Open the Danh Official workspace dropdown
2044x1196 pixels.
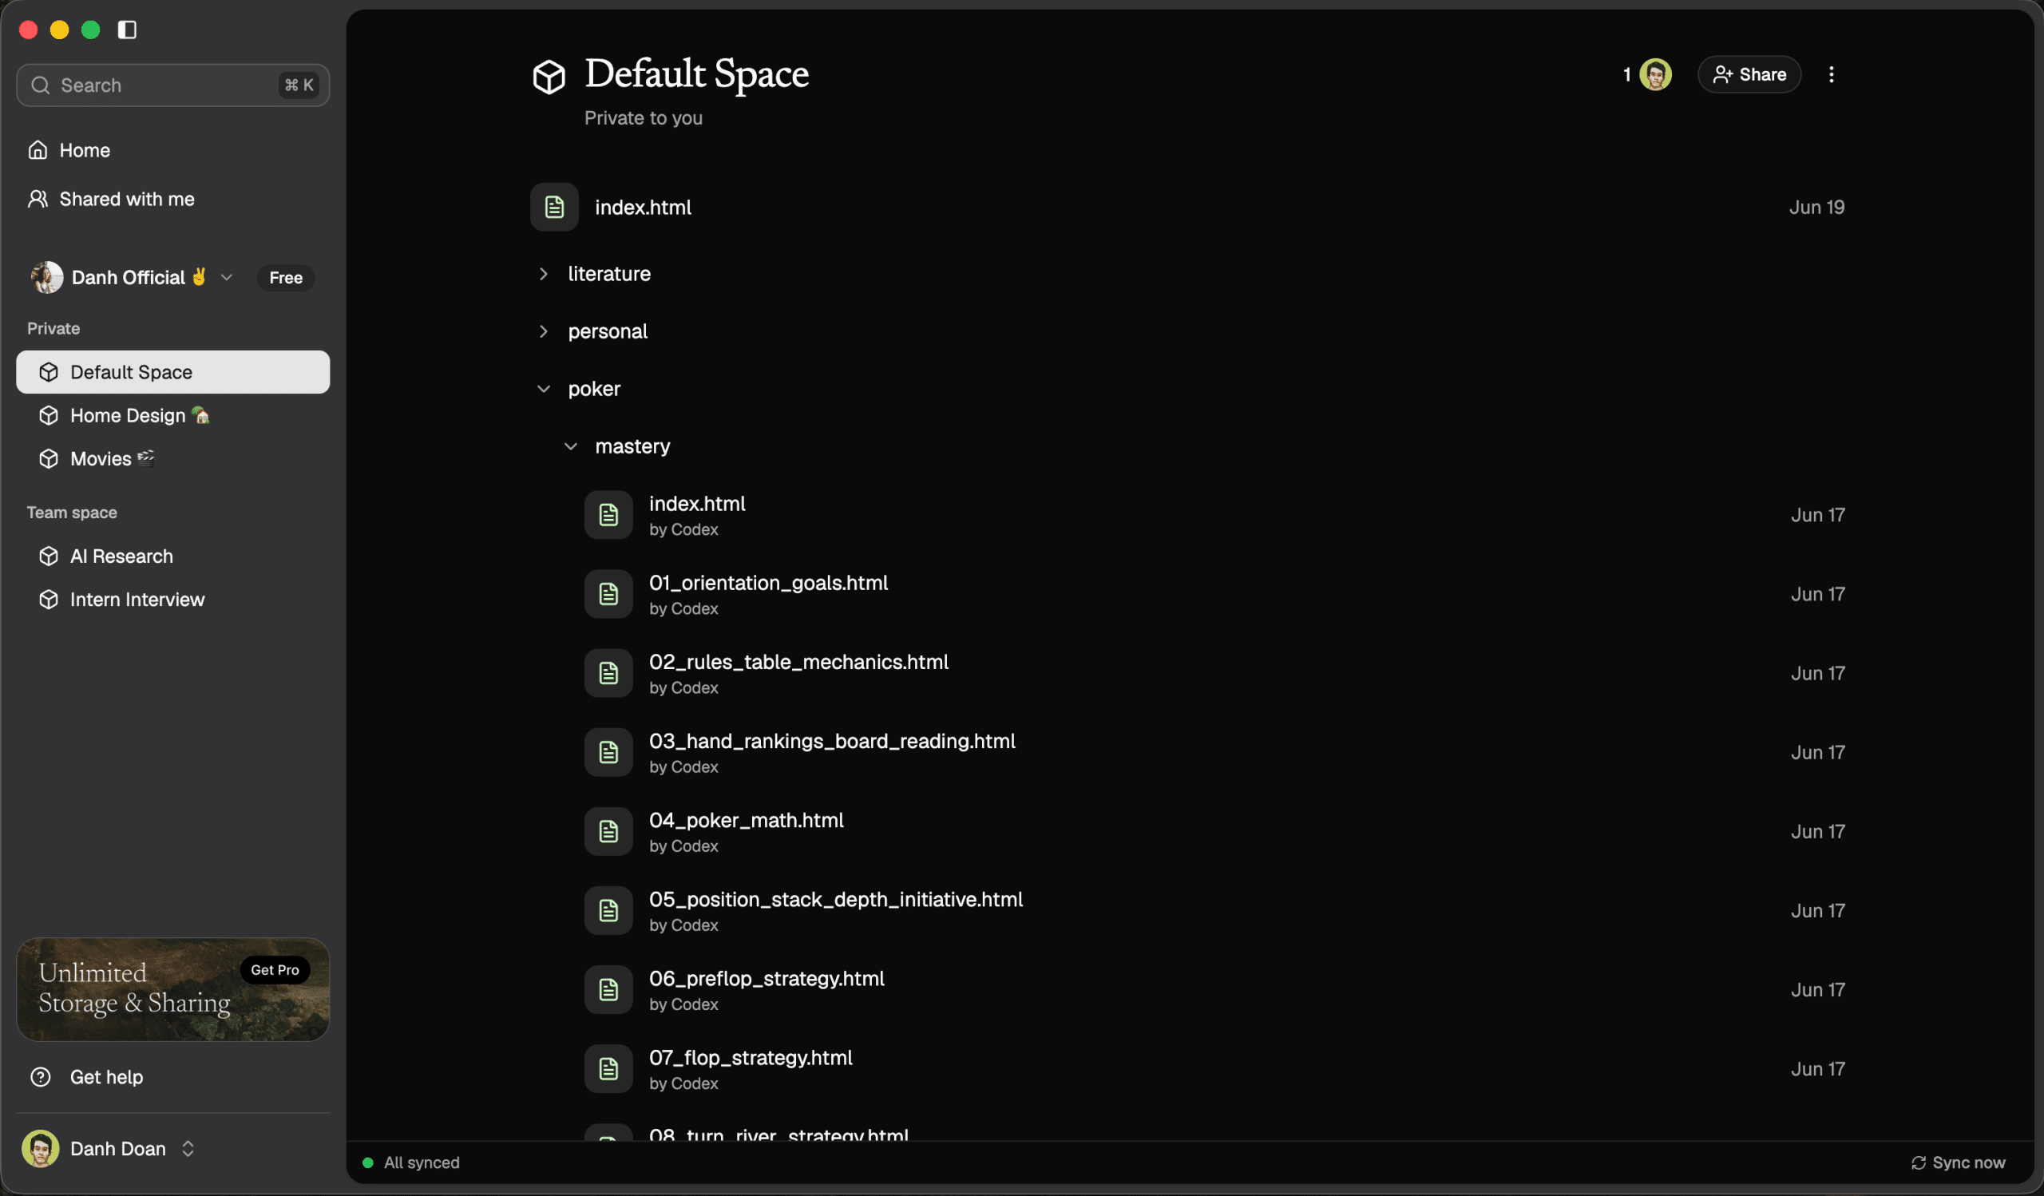[133, 277]
